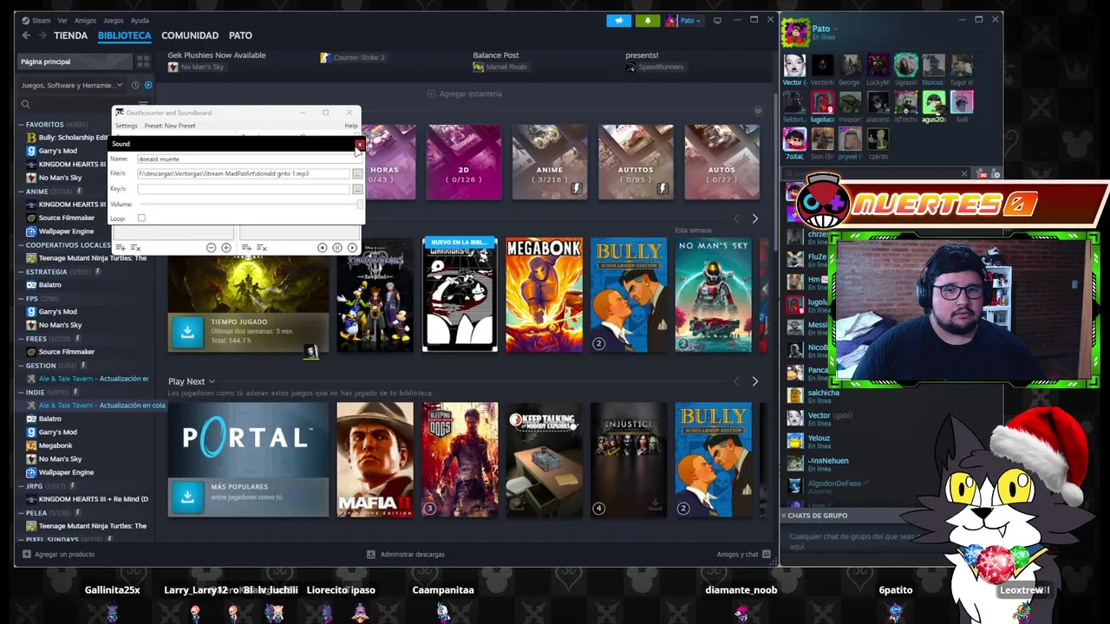Open key assignment button beside Key/s field
The image size is (1110, 624).
click(x=356, y=189)
